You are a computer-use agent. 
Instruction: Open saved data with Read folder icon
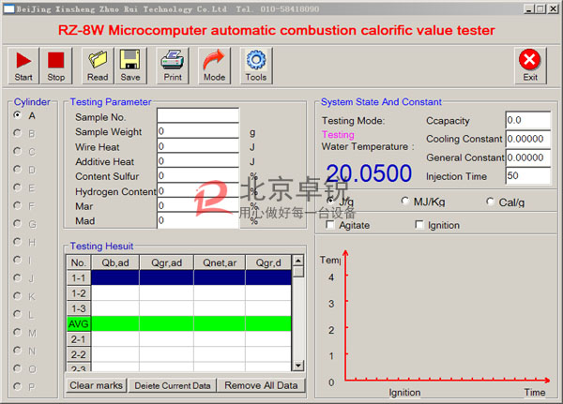pyautogui.click(x=98, y=66)
